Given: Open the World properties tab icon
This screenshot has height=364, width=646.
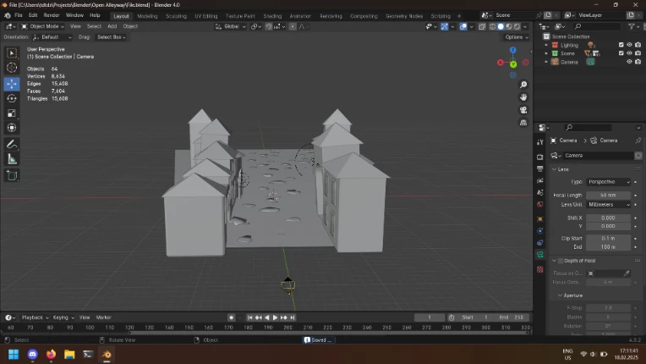Looking at the screenshot, I should [x=540, y=205].
